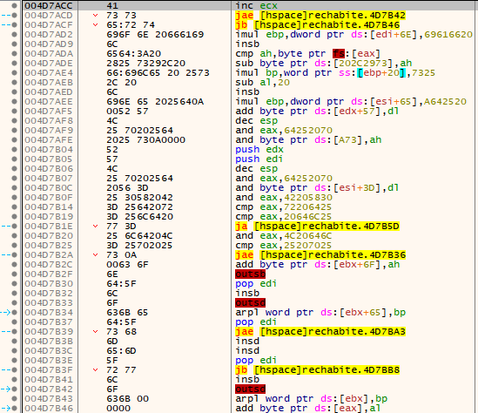This screenshot has width=478, height=413.
Task: Select bytes '65:6D' at 004D7B3C
Action: (x=121, y=351)
